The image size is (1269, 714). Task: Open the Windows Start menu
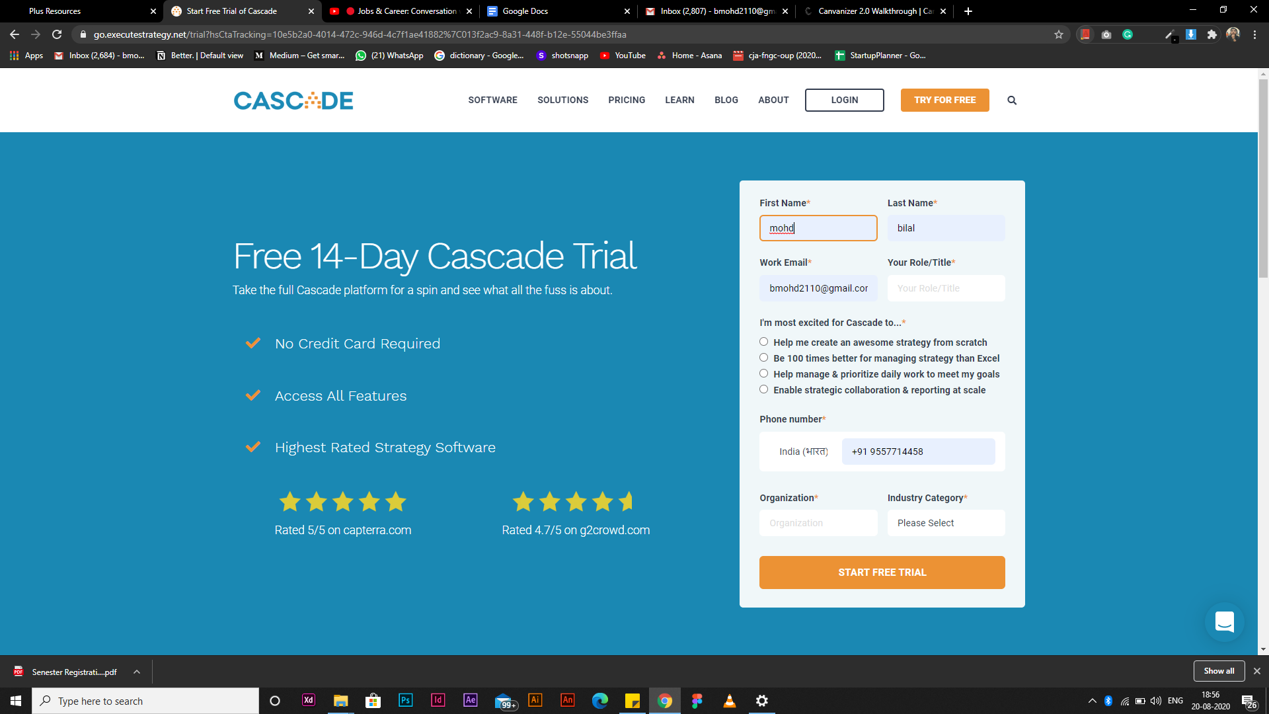click(x=16, y=701)
